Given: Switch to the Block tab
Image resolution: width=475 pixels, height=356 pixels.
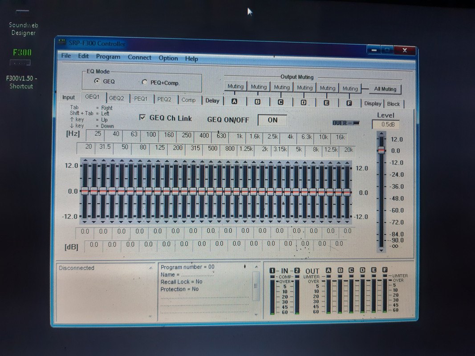Looking at the screenshot, I should [394, 104].
